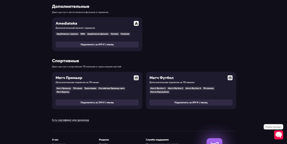Click the purple envelope icon in footer

click(214, 142)
